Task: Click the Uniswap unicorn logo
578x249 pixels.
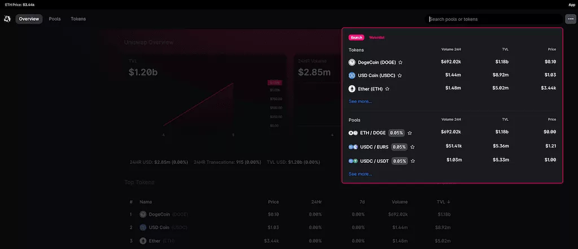Action: click(7, 19)
